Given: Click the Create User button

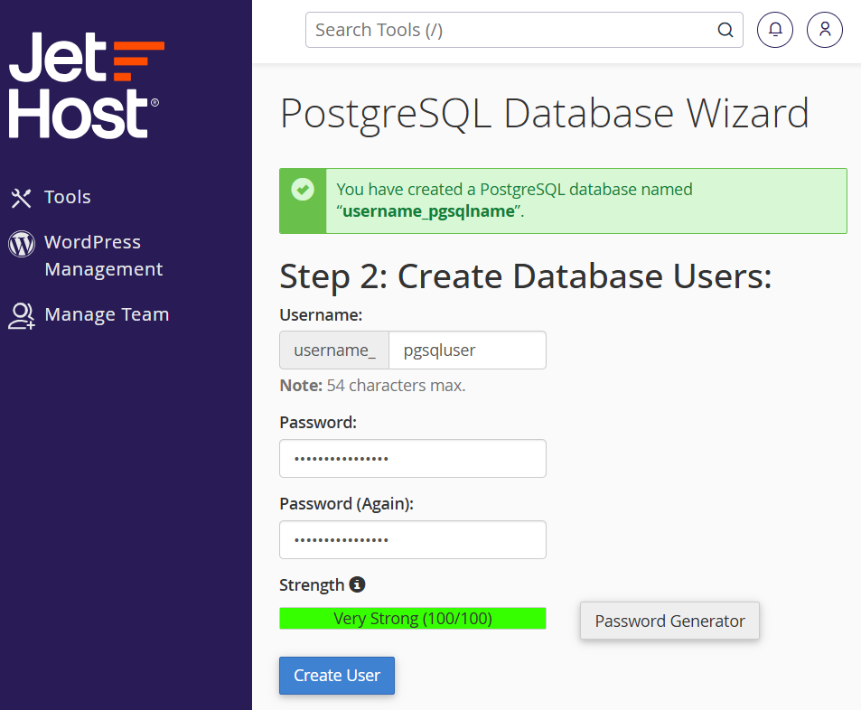Looking at the screenshot, I should (x=337, y=676).
